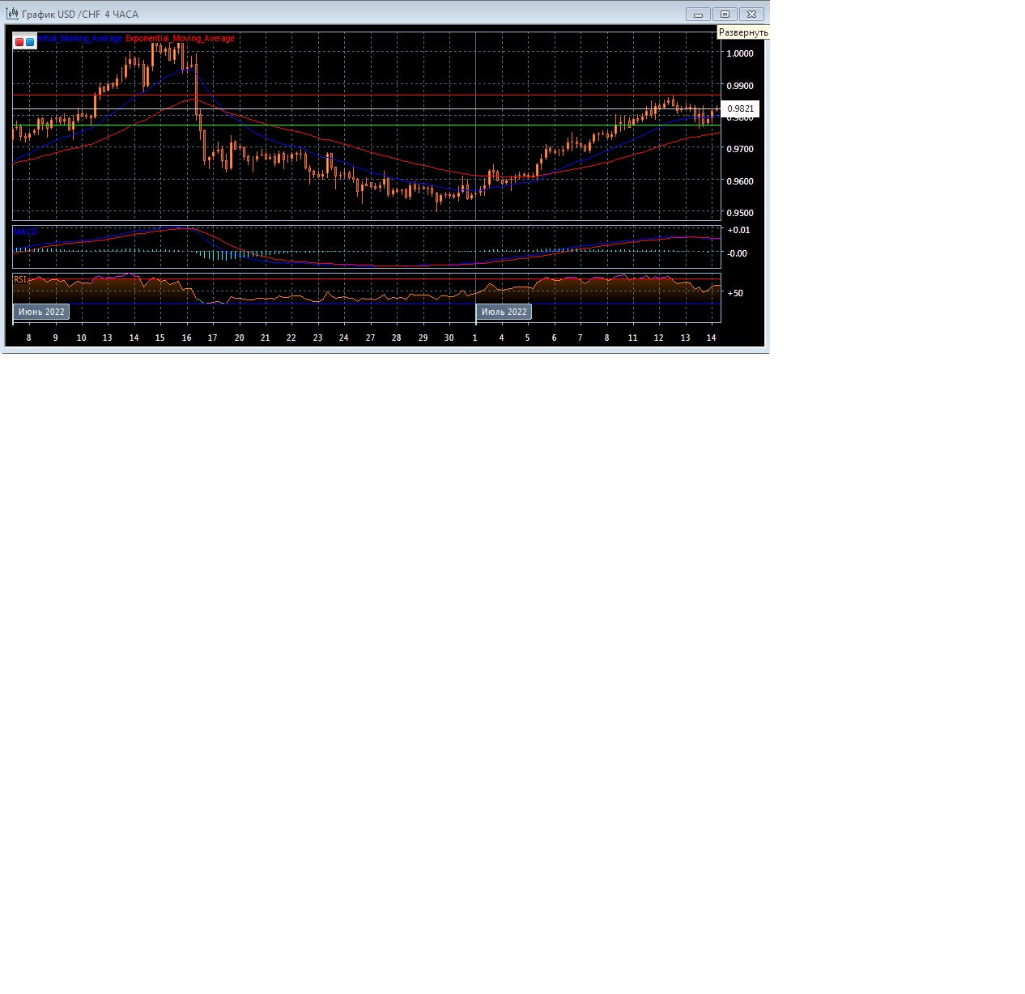Click the blue square chart button
This screenshot has height=994, width=1025.
tap(30, 41)
